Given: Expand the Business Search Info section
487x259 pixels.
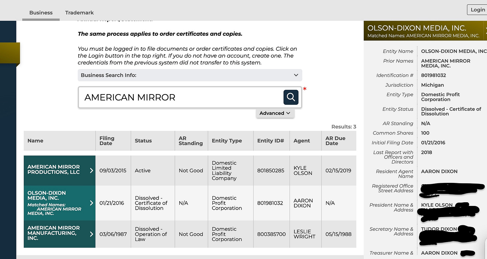Looking at the screenshot, I should point(190,75).
